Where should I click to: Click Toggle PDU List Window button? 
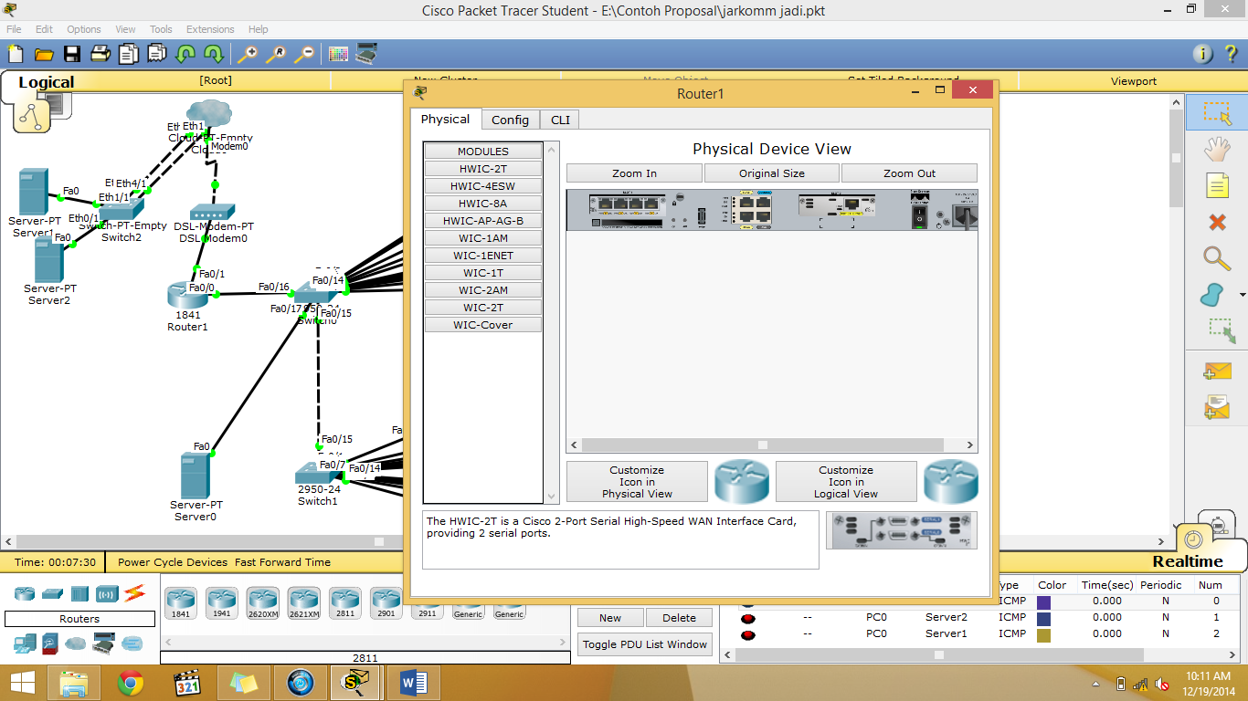pyautogui.click(x=646, y=644)
